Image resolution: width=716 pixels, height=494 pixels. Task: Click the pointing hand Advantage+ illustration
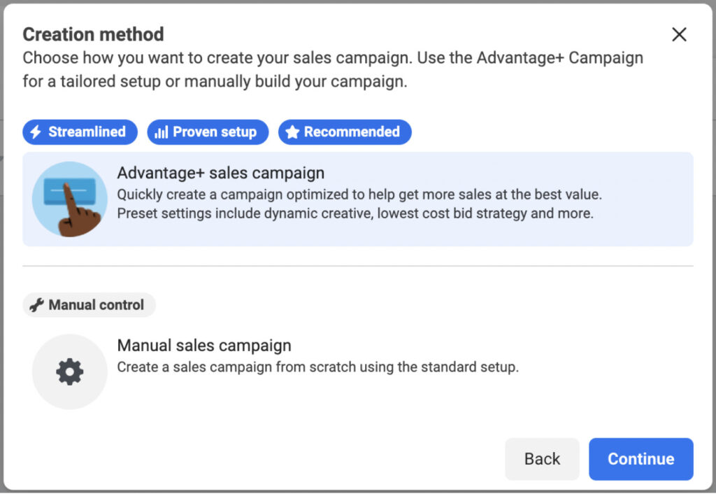[69, 199]
